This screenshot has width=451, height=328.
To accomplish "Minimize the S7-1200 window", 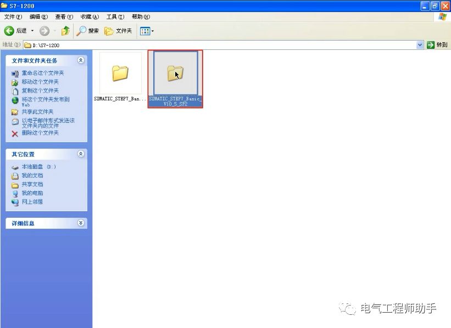I will point(425,5).
